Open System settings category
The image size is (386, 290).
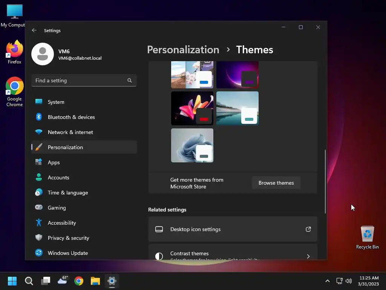pos(84,102)
